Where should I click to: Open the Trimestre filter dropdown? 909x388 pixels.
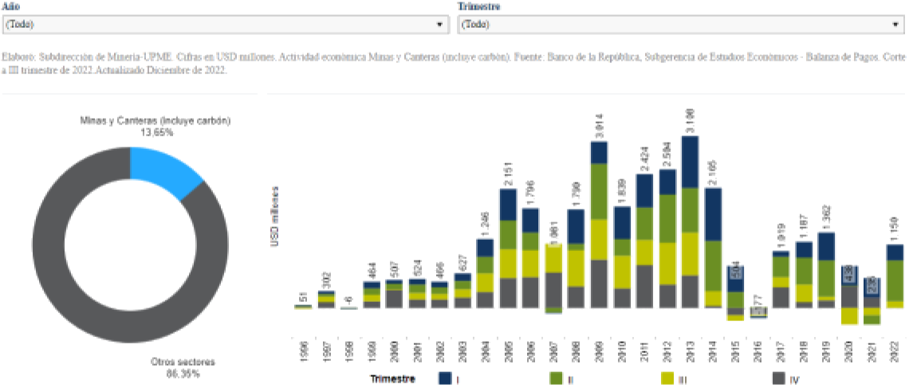682,24
